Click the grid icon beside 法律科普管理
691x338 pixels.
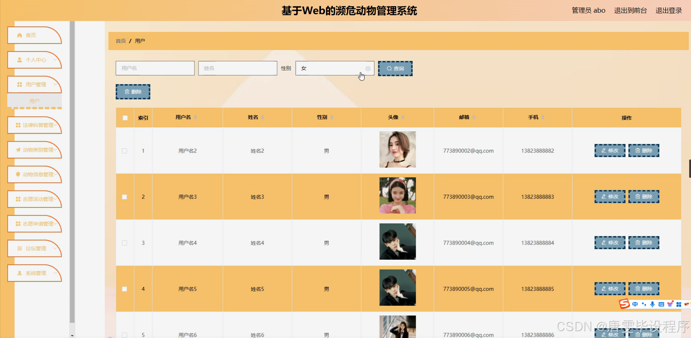pyautogui.click(x=18, y=125)
